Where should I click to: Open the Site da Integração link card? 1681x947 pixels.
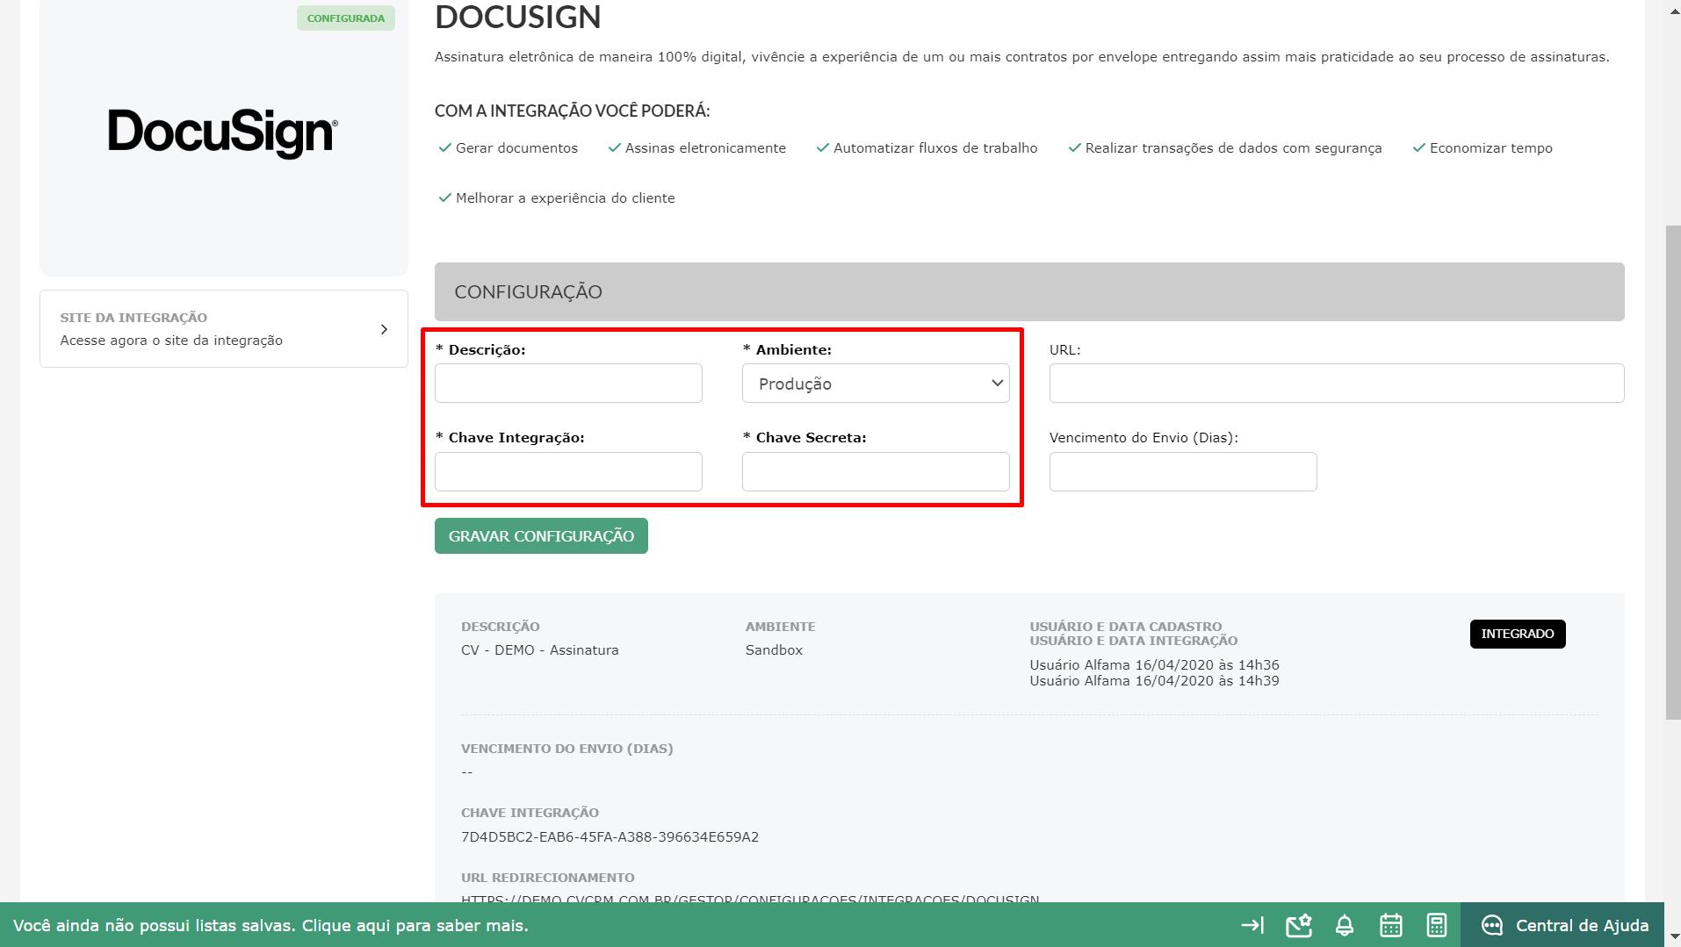coord(224,329)
